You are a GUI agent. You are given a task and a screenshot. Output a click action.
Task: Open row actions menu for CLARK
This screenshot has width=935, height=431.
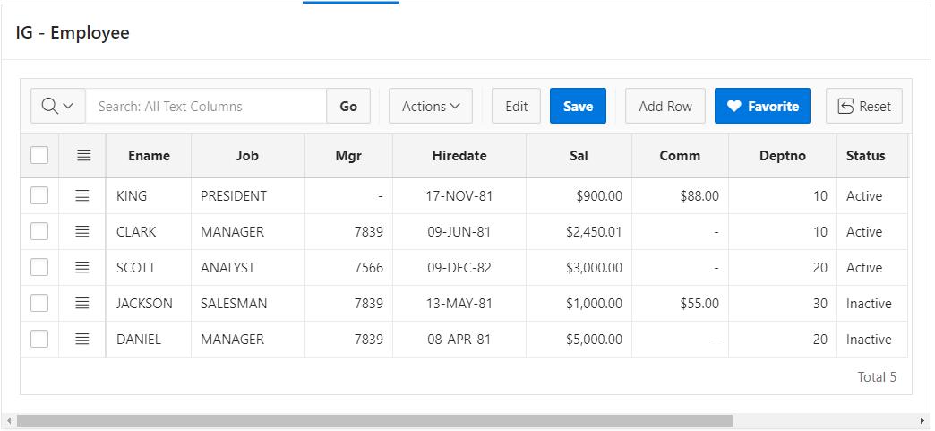click(x=82, y=231)
